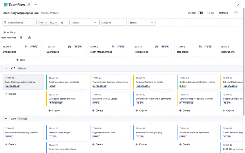The image size is (245, 153).
Task: Click the TeamFlow logo icon
Action: coord(6,5)
